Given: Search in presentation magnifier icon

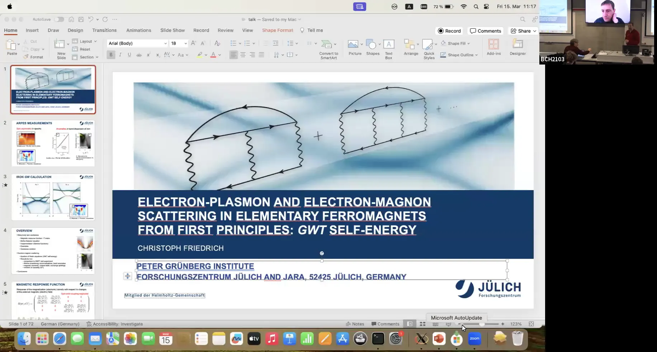Looking at the screenshot, I should coord(523,19).
